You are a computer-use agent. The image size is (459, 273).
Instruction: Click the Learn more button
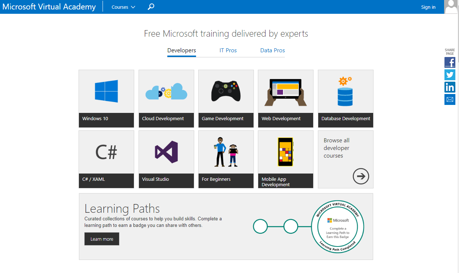coord(102,239)
